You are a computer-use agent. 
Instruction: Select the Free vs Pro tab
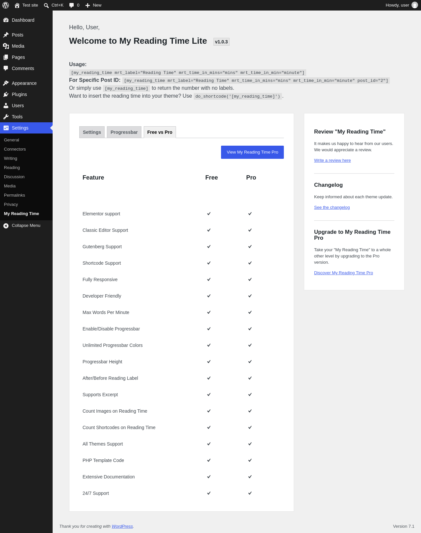coord(160,132)
